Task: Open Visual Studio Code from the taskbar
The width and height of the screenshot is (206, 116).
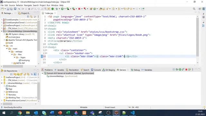Action: 132,113
